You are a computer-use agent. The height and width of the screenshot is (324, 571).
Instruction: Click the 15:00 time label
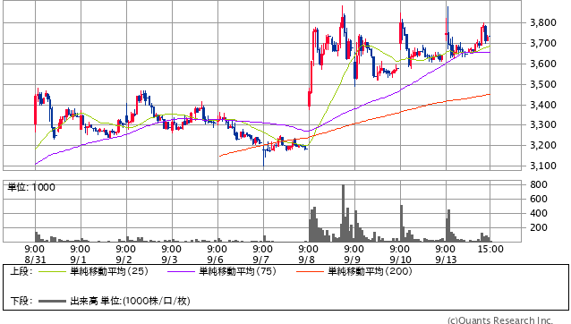pos(490,249)
